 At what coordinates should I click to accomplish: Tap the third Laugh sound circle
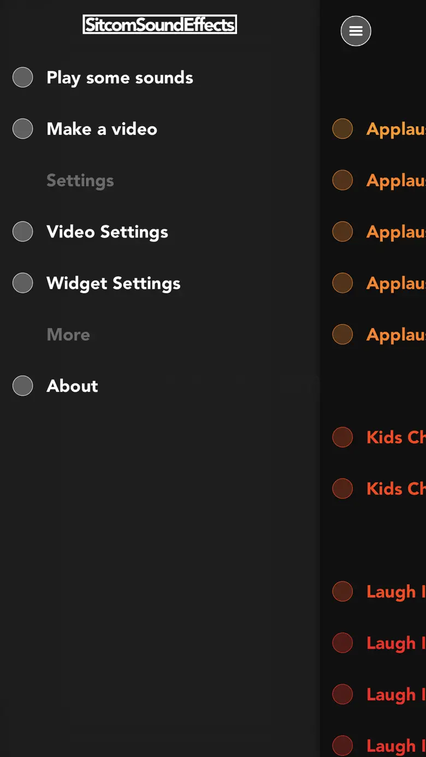[342, 694]
